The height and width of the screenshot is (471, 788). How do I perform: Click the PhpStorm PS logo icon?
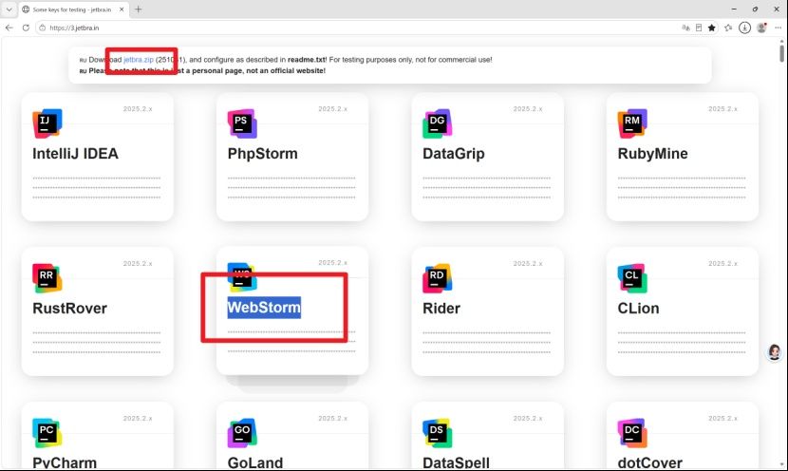pyautogui.click(x=242, y=123)
